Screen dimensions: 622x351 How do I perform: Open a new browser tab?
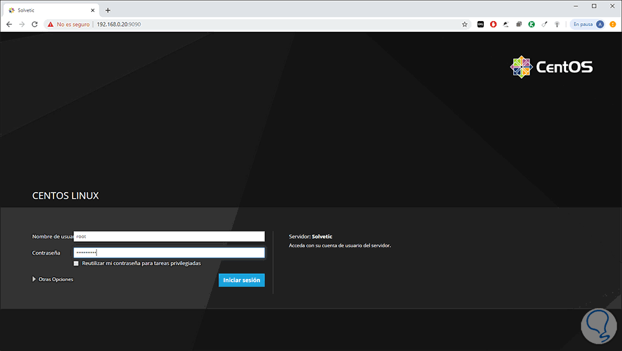(x=108, y=11)
